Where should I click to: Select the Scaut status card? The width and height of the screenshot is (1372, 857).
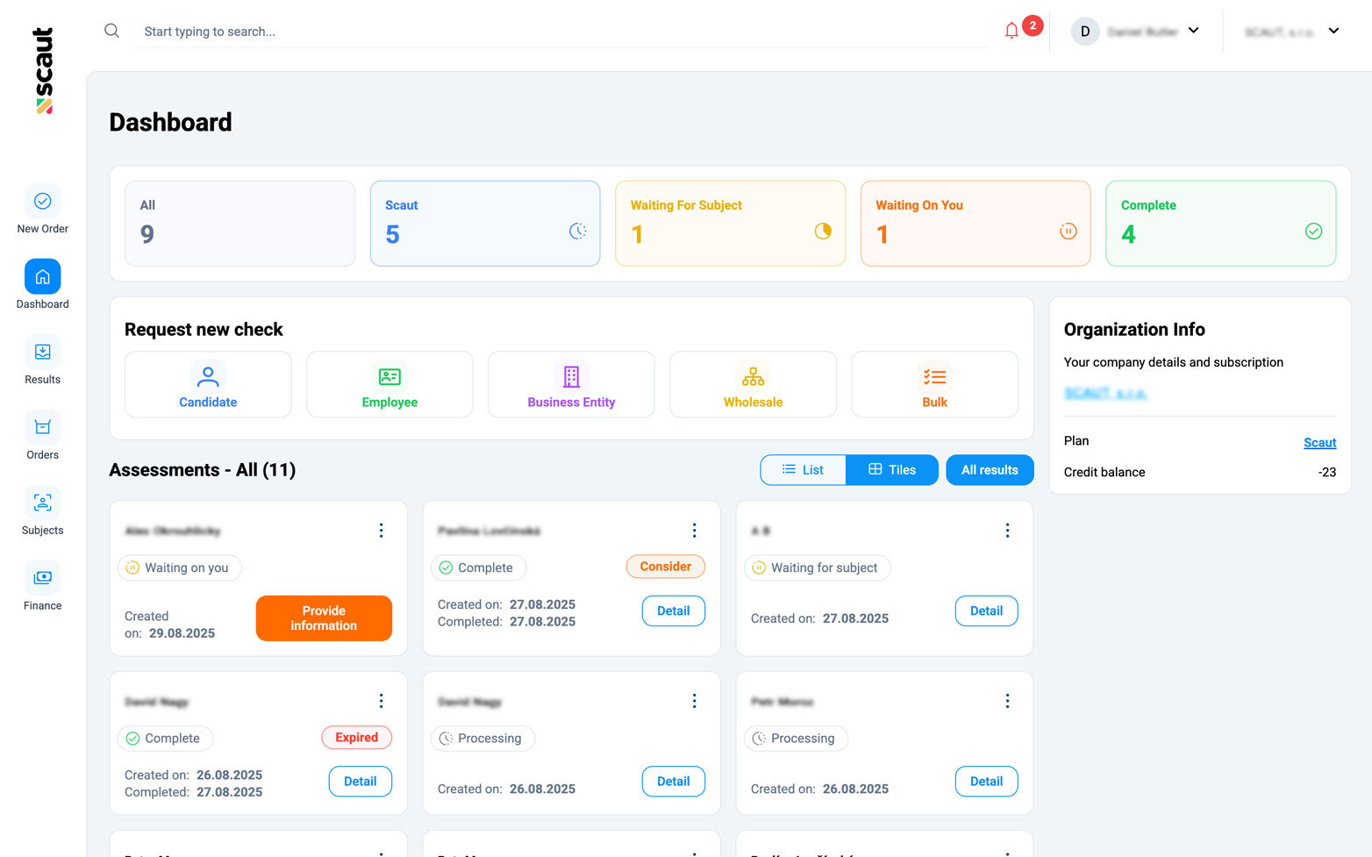click(485, 224)
